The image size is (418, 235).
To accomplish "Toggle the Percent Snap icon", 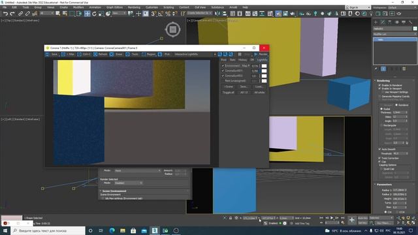I will [168, 14].
